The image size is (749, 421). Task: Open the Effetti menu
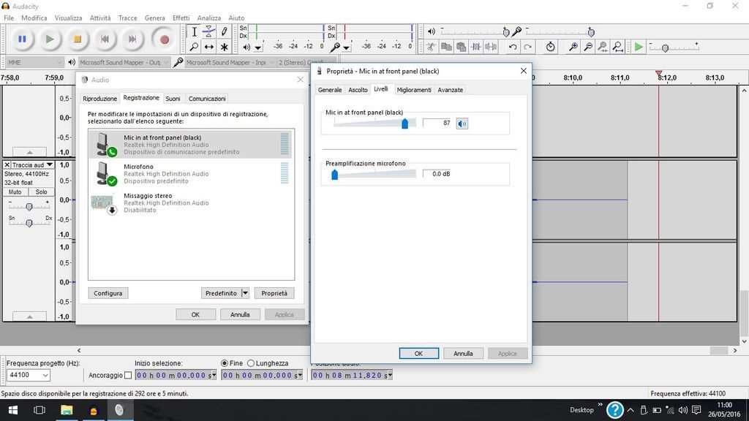pyautogui.click(x=181, y=18)
